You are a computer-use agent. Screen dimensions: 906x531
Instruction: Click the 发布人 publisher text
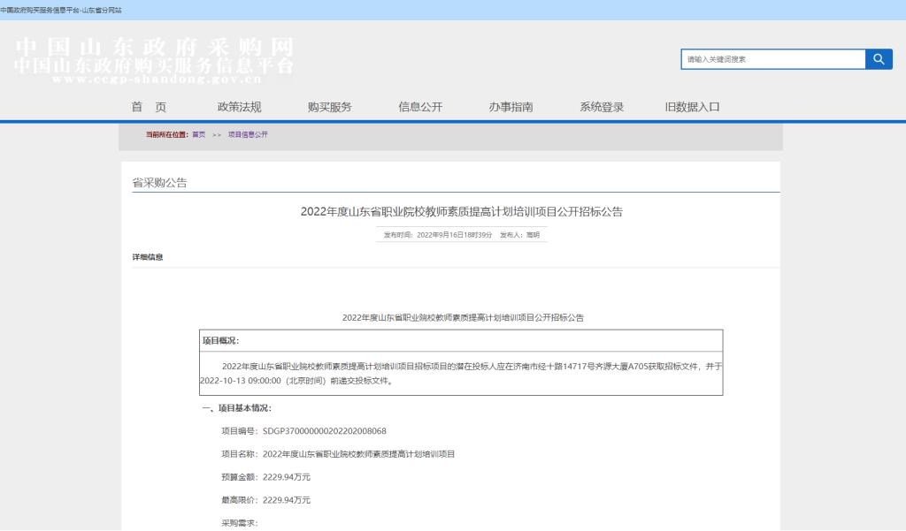point(519,235)
